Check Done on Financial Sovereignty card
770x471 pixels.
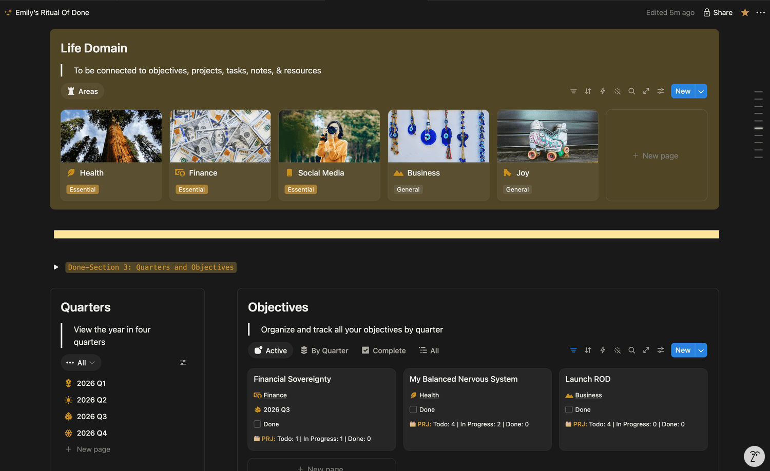coord(257,424)
